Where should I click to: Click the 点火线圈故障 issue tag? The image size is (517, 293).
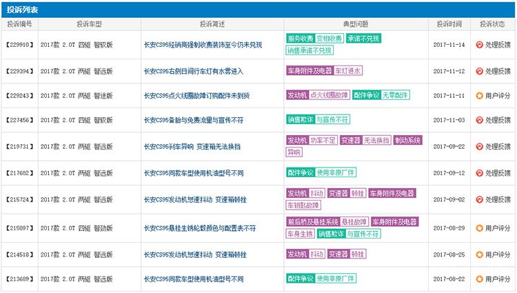point(329,95)
